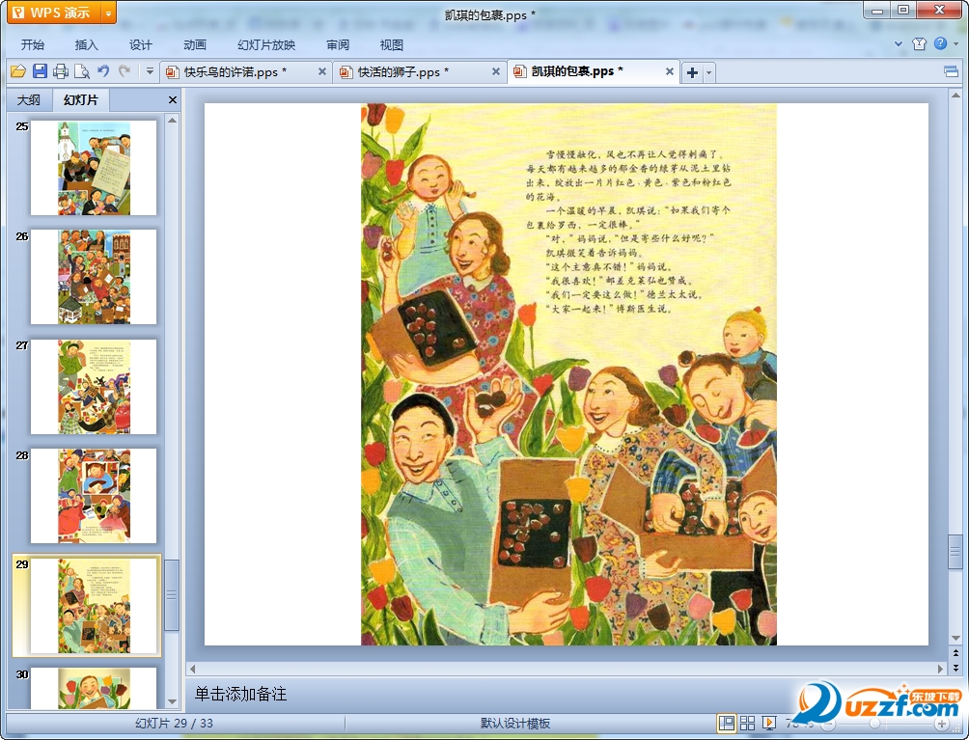This screenshot has width=969, height=740.
Task: Click the thumbnail pane scroll-down arrow
Action: pyautogui.click(x=172, y=701)
